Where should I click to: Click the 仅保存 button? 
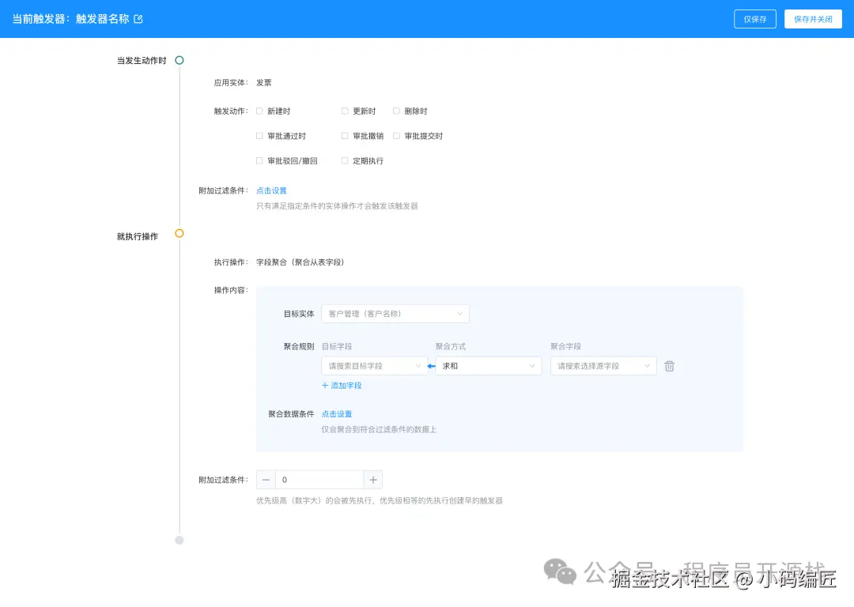[x=754, y=19]
